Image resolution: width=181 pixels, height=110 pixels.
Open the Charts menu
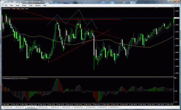24,6
